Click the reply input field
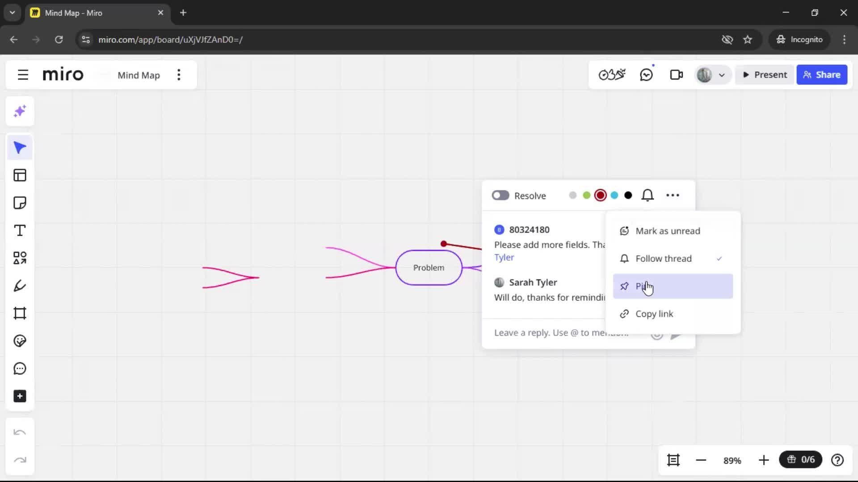 (561, 333)
